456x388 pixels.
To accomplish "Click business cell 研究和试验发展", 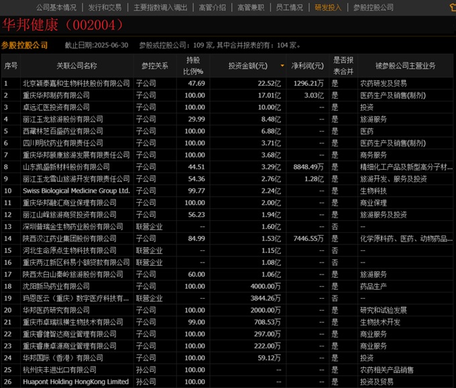I will pyautogui.click(x=384, y=310).
